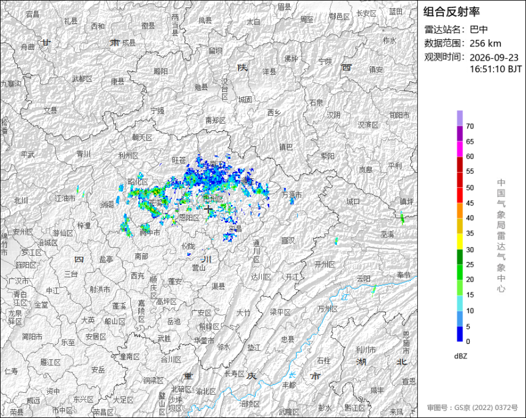526x418 pixels.
Task: Click the 青川 county label
Action: click(84, 154)
